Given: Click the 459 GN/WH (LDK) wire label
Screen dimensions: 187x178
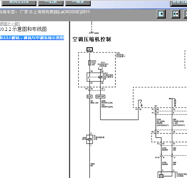Looking at the screenshot, I should click(107, 106).
